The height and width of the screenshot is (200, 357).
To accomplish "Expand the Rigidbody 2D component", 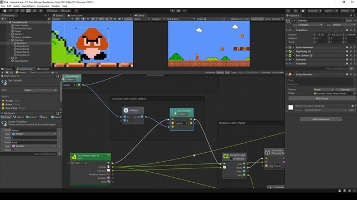I will [287, 52].
